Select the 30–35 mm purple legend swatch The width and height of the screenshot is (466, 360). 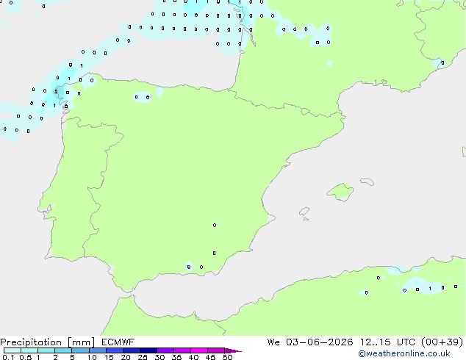pos(165,350)
